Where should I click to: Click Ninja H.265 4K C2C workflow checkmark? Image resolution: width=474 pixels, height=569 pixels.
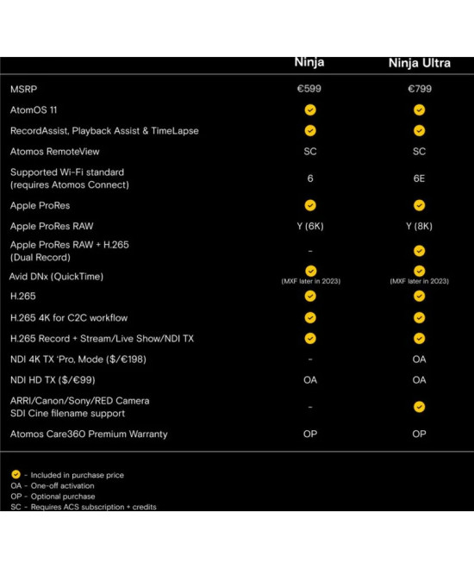tap(310, 318)
